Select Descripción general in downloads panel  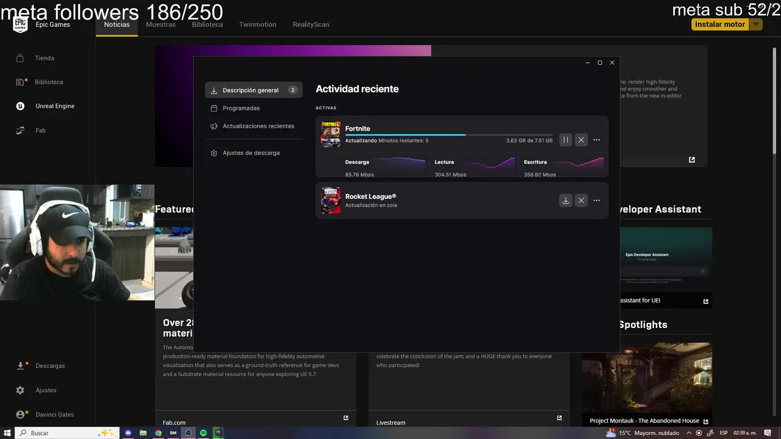tap(253, 90)
